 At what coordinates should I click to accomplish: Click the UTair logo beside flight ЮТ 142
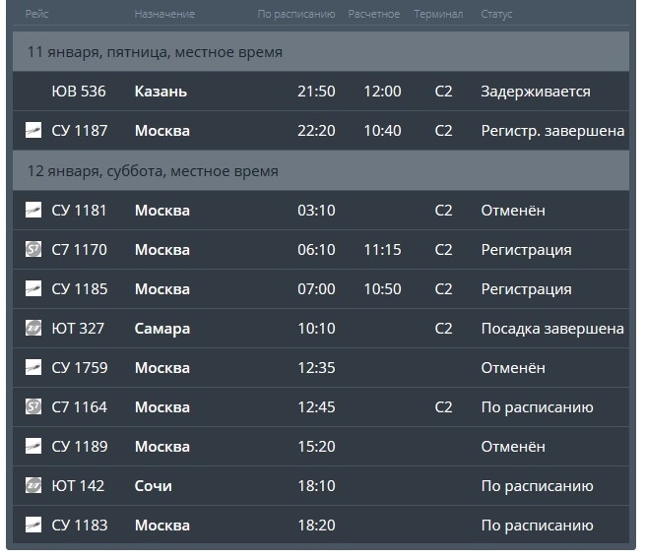pyautogui.click(x=33, y=486)
